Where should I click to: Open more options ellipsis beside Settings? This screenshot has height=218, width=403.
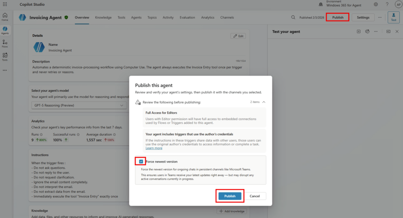pos(380,17)
